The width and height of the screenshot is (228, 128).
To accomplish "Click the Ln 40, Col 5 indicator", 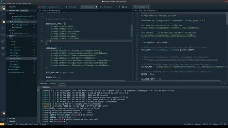I will coord(188,124).
